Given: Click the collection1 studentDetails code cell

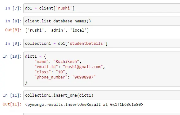Looking at the screenshot, I should tap(102, 43).
